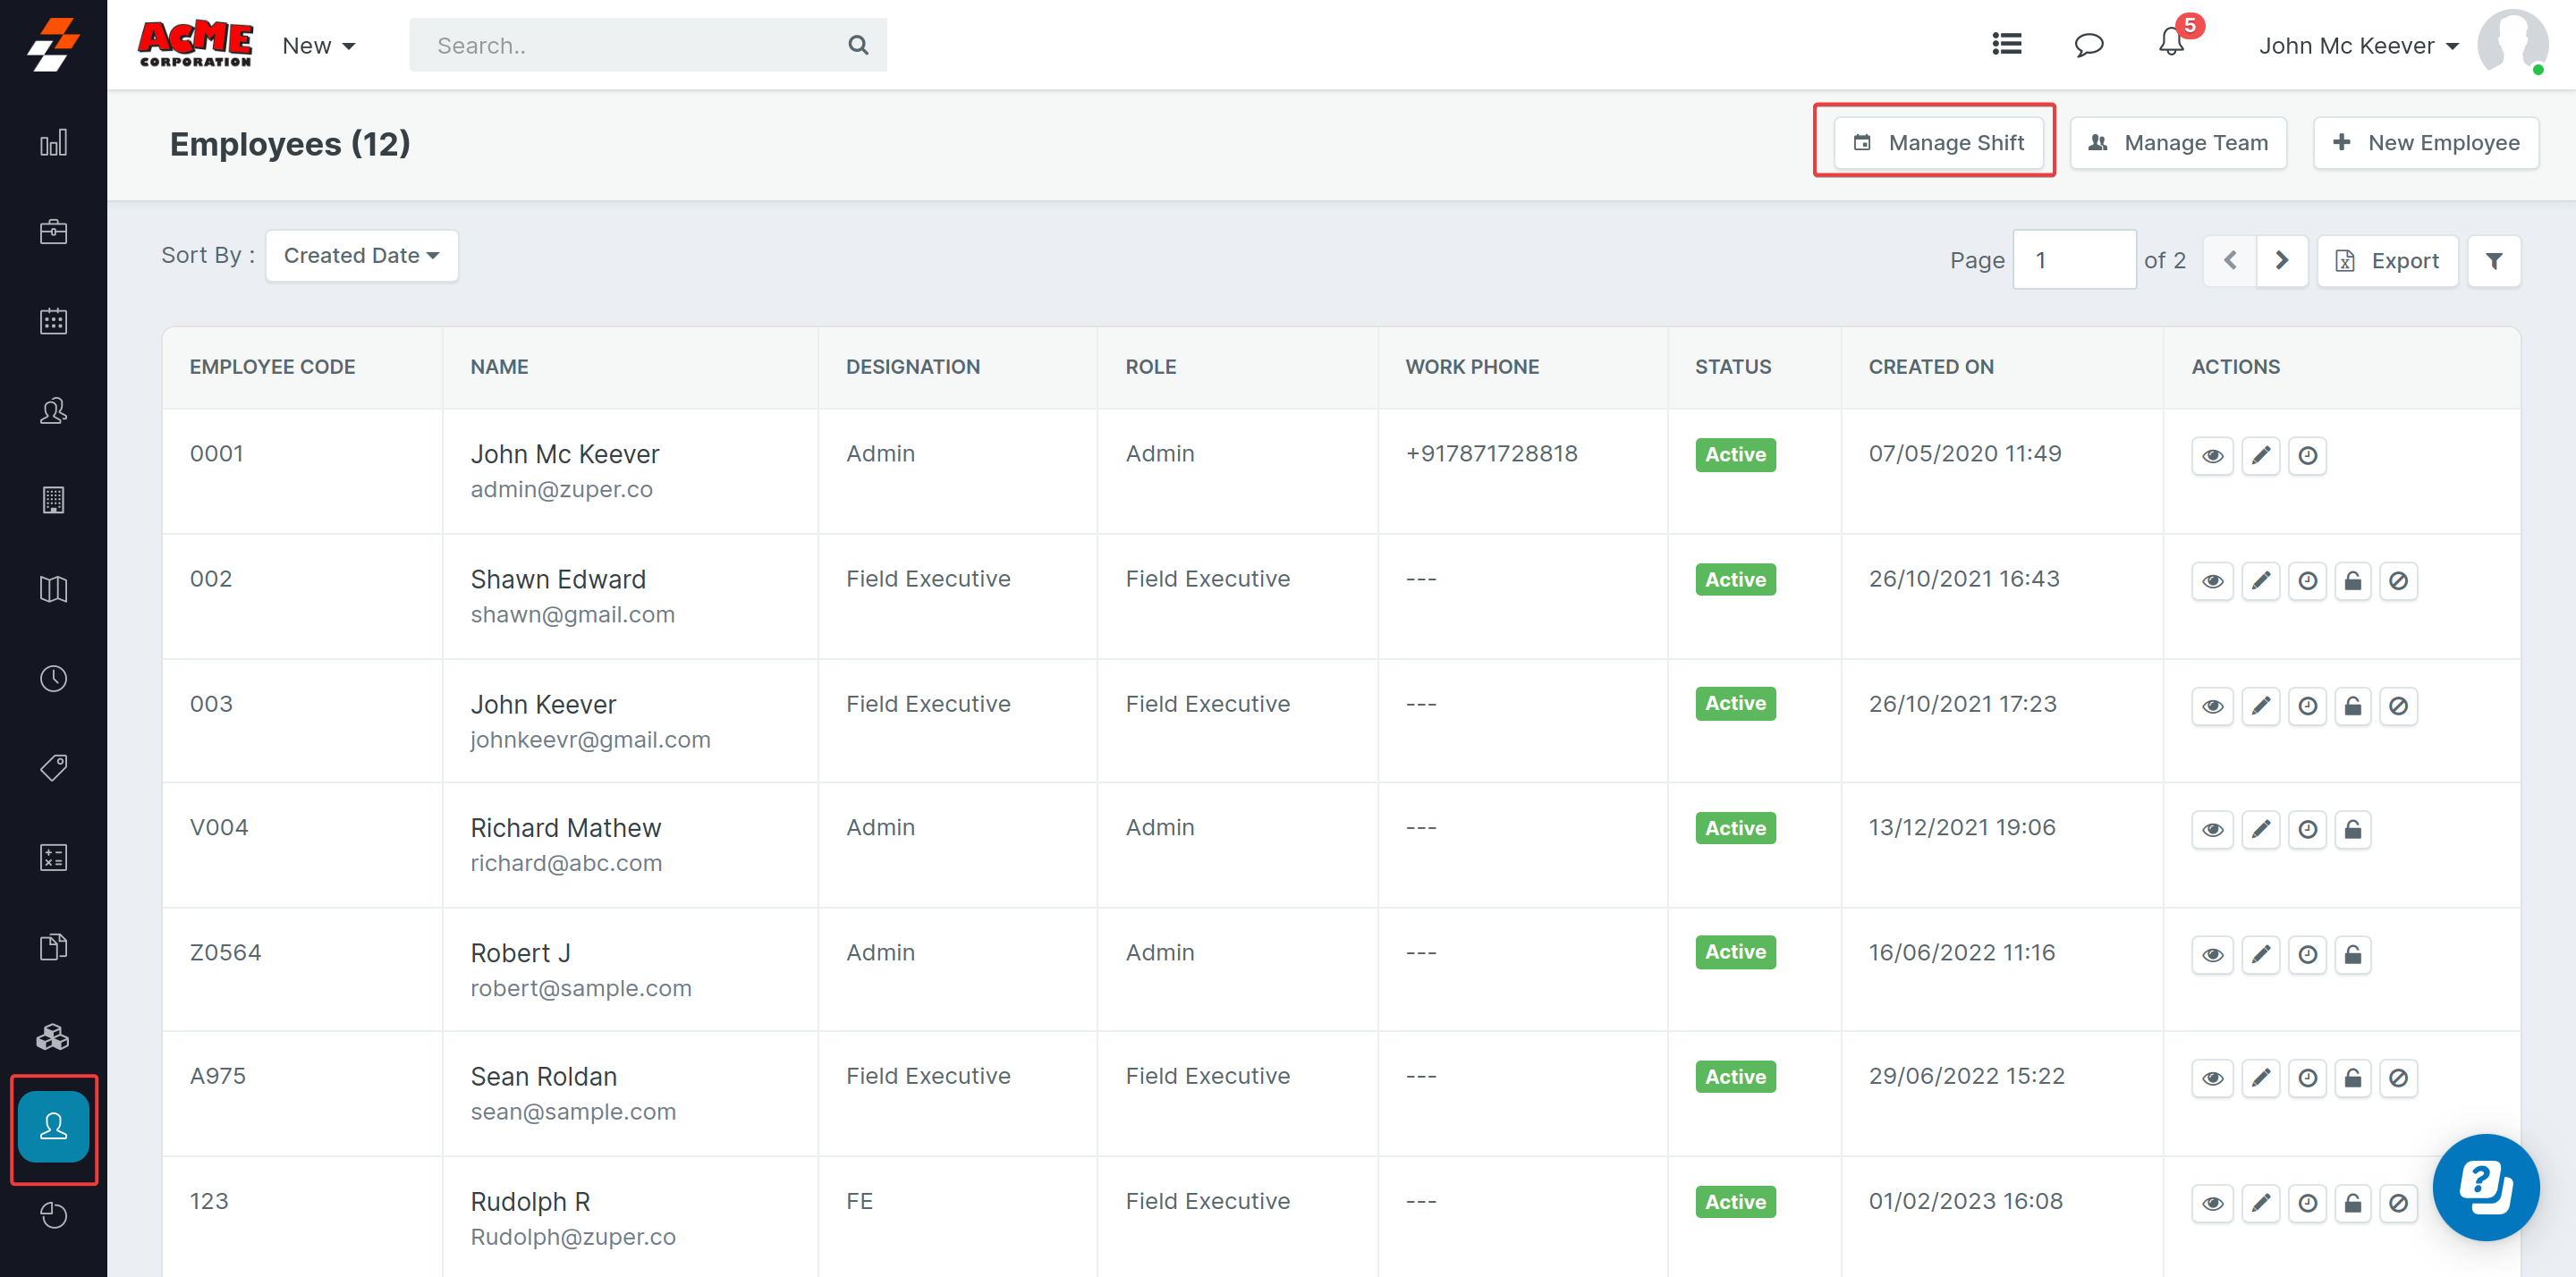
Task: Click the page number input field
Action: point(2073,261)
